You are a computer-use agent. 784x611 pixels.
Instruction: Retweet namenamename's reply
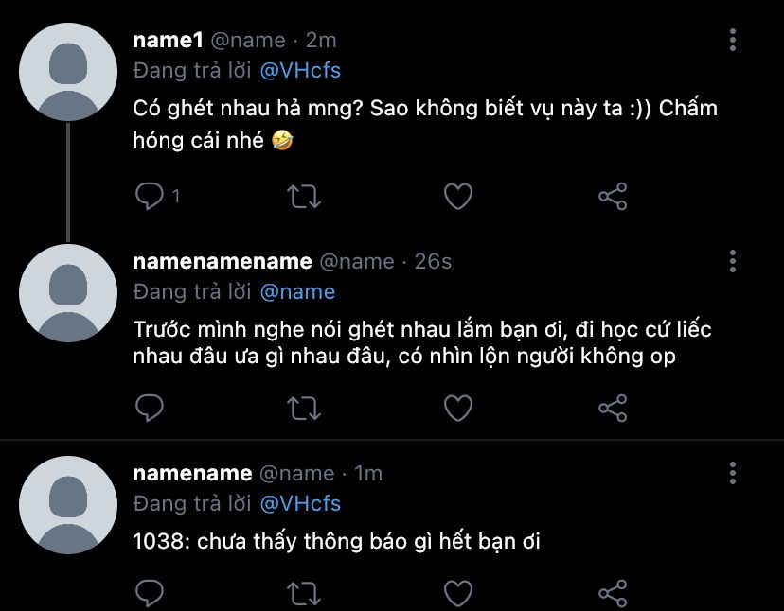(x=304, y=408)
